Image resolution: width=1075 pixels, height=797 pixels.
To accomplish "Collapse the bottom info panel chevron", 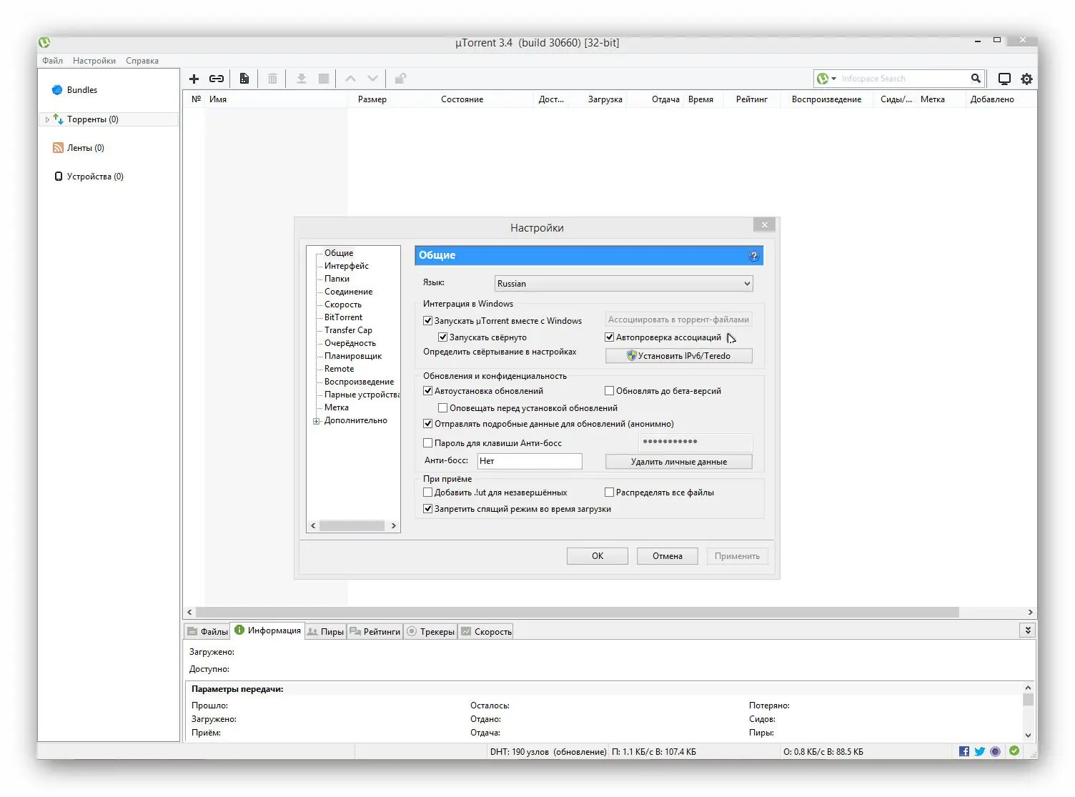I will pyautogui.click(x=1028, y=630).
